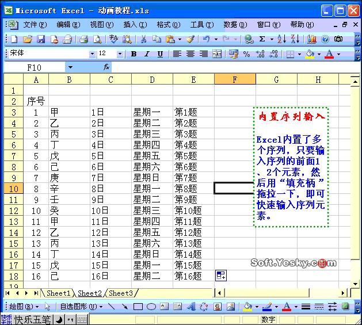The width and height of the screenshot is (362, 325).
Task: Click the Print icon
Action: 83,39
